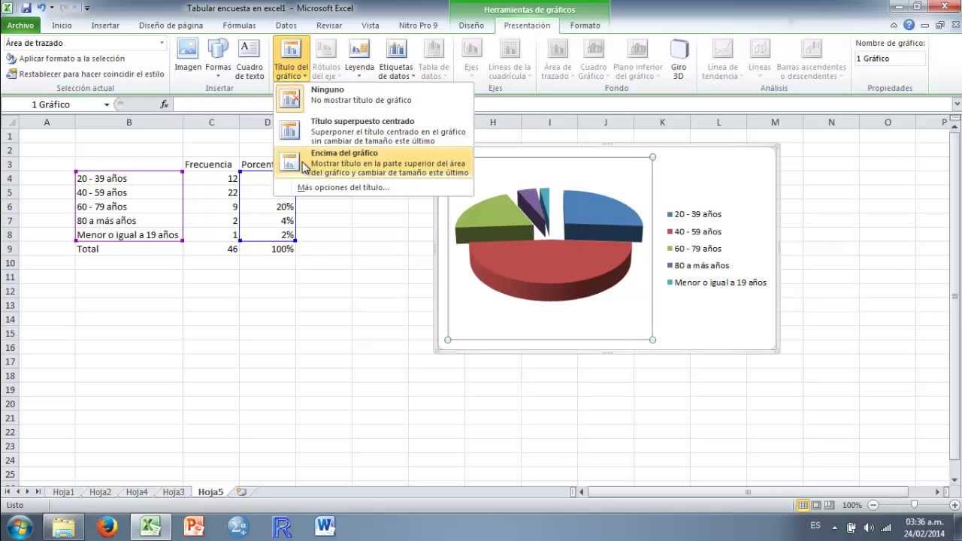This screenshot has height=541, width=962.
Task: Click Restablecer para hacer coincidir el estilo
Action: (85, 74)
